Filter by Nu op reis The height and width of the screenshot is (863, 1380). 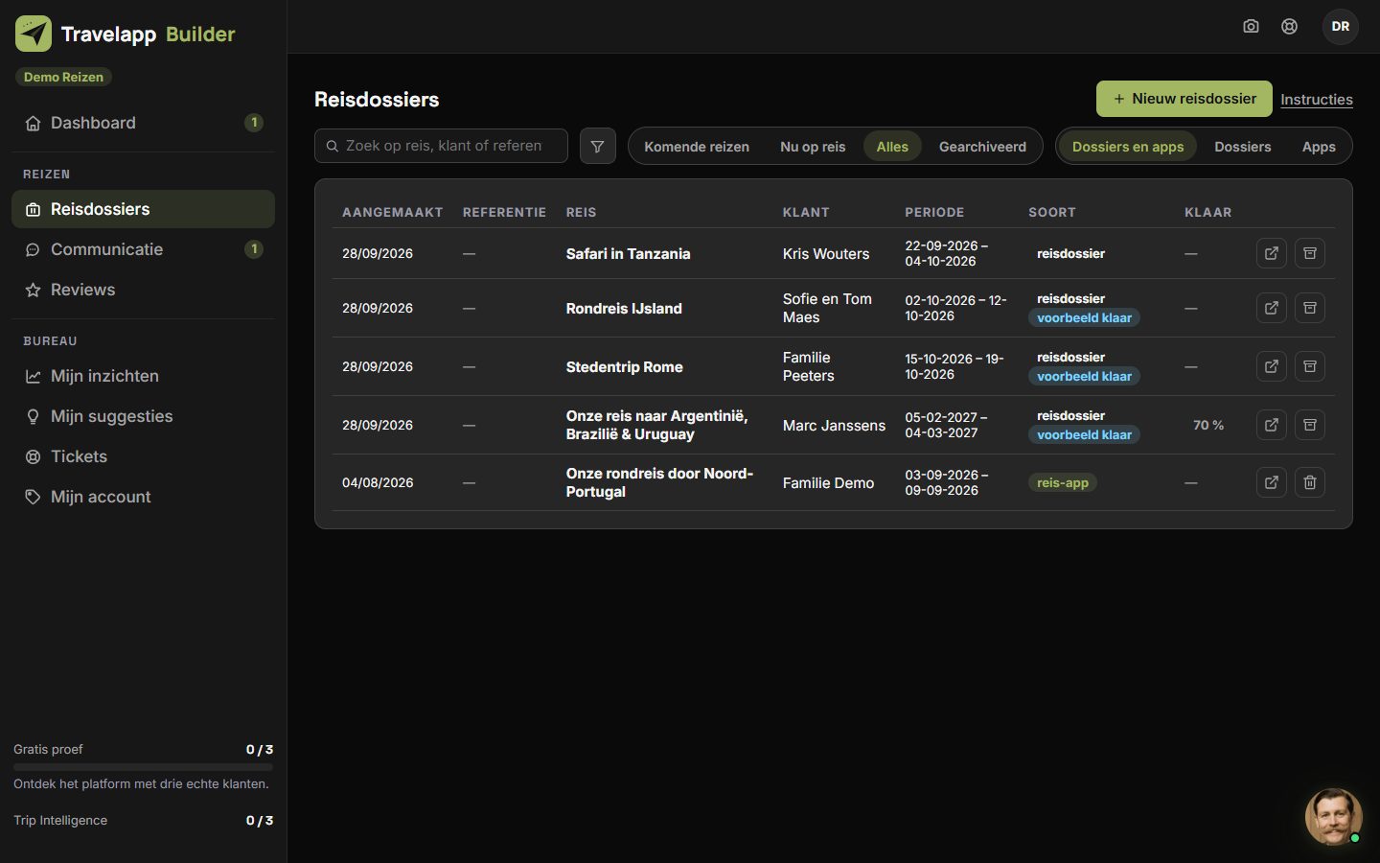813,147
